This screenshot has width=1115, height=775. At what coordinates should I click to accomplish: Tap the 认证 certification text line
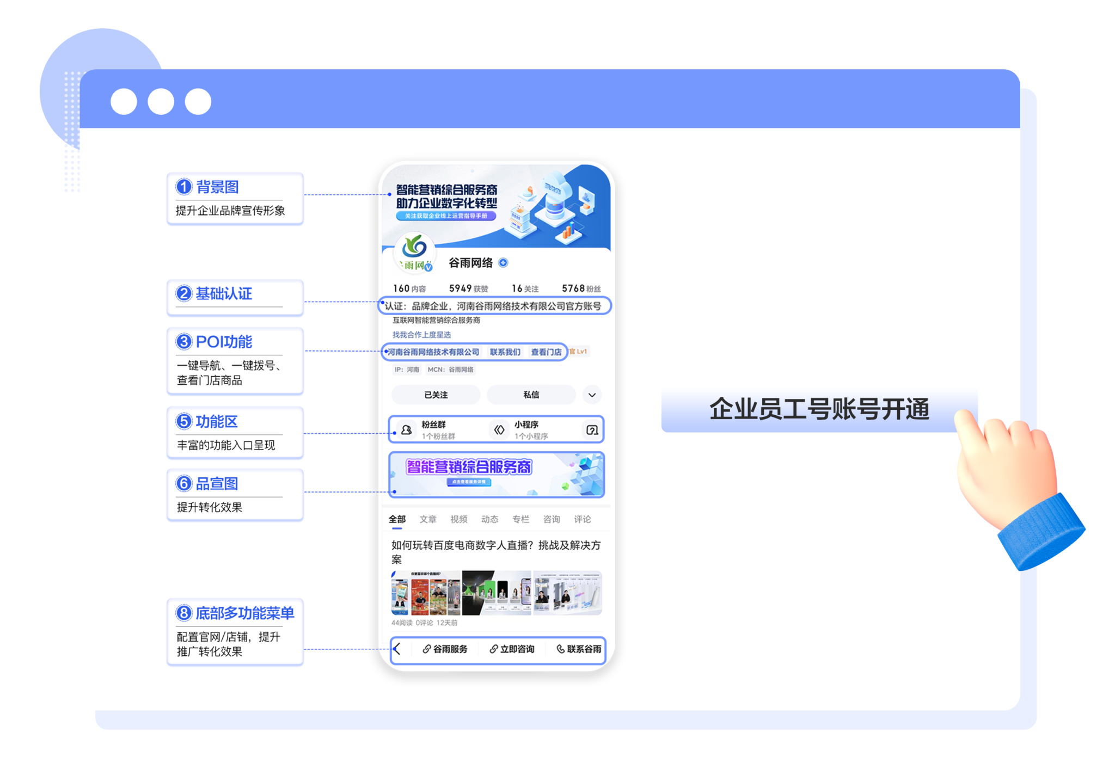click(x=494, y=306)
